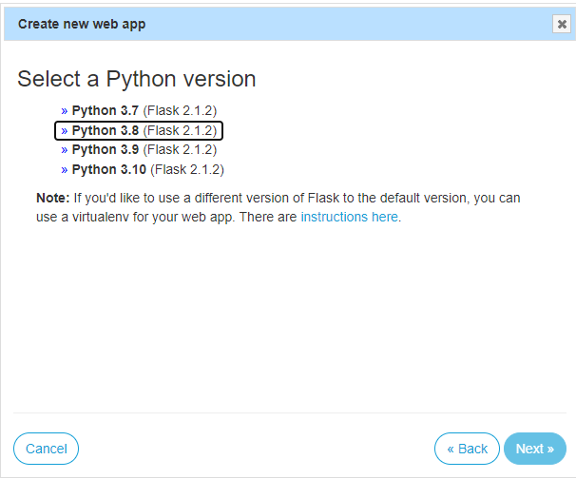Click the bold "Note:" label
The width and height of the screenshot is (576, 479).
[52, 198]
